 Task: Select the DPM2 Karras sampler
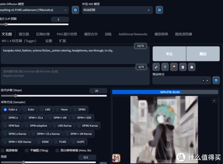88,126
